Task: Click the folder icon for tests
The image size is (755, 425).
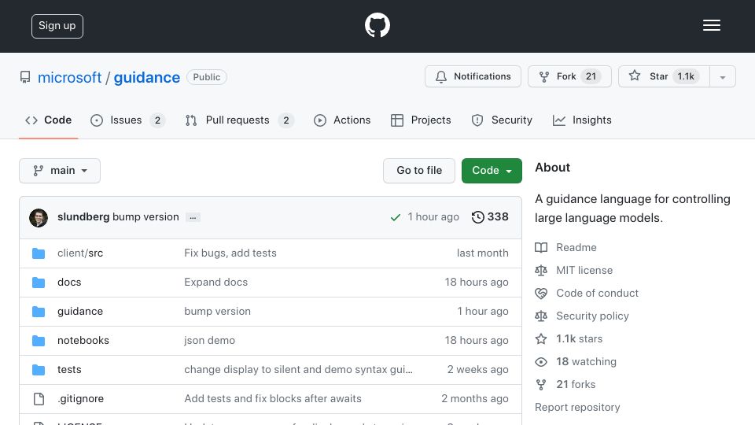Action: [39, 370]
